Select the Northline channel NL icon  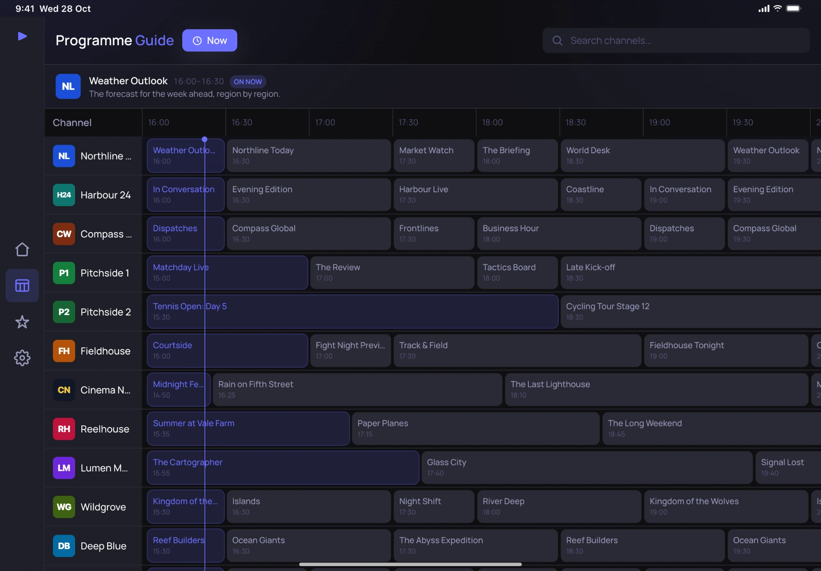point(64,156)
